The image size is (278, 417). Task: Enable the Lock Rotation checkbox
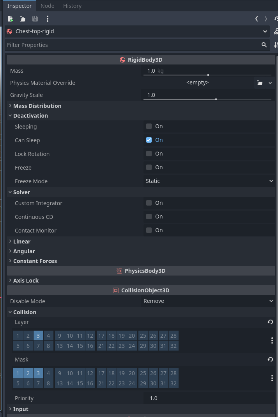(x=149, y=154)
